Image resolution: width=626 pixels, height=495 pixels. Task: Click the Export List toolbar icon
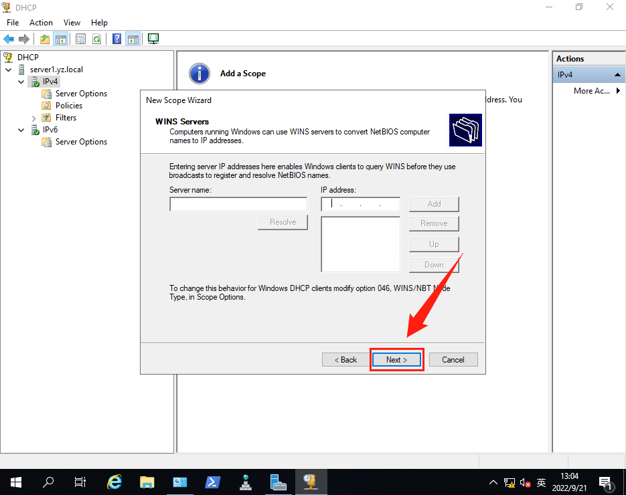pyautogui.click(x=80, y=39)
